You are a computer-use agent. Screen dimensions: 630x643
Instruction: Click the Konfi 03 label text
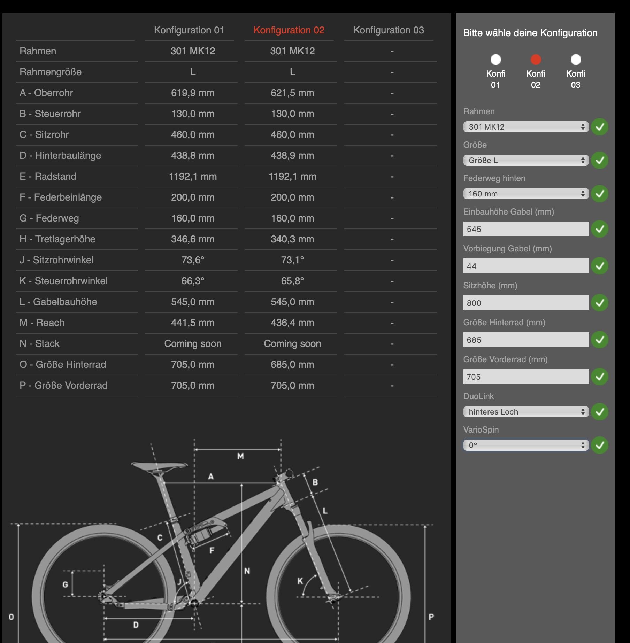click(x=576, y=79)
